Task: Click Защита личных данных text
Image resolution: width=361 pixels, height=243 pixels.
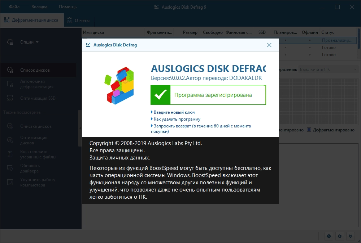Action: click(119, 158)
